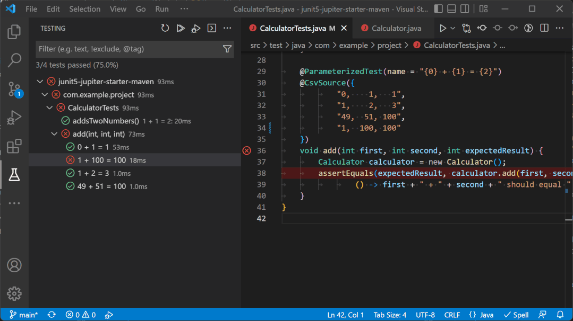The height and width of the screenshot is (321, 573).
Task: Open title bar overflow menu ellipsis
Action: [x=184, y=9]
